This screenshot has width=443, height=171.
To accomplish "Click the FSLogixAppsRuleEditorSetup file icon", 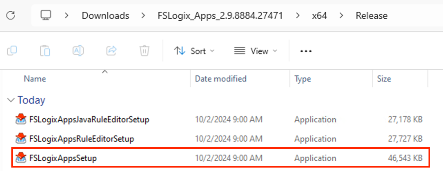I will [21, 139].
